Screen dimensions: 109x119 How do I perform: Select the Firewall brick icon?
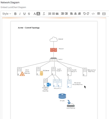tap(54, 50)
